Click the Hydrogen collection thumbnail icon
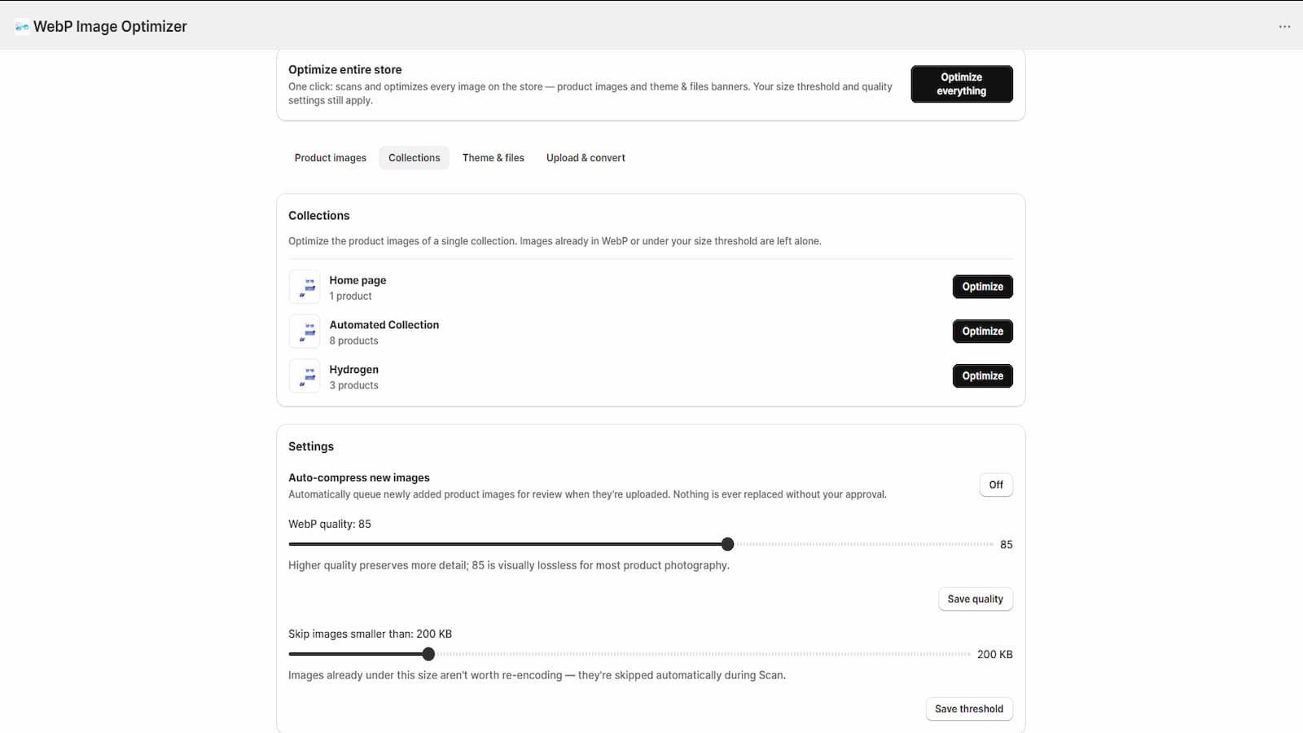Screen dimensions: 1303x733 click(305, 376)
